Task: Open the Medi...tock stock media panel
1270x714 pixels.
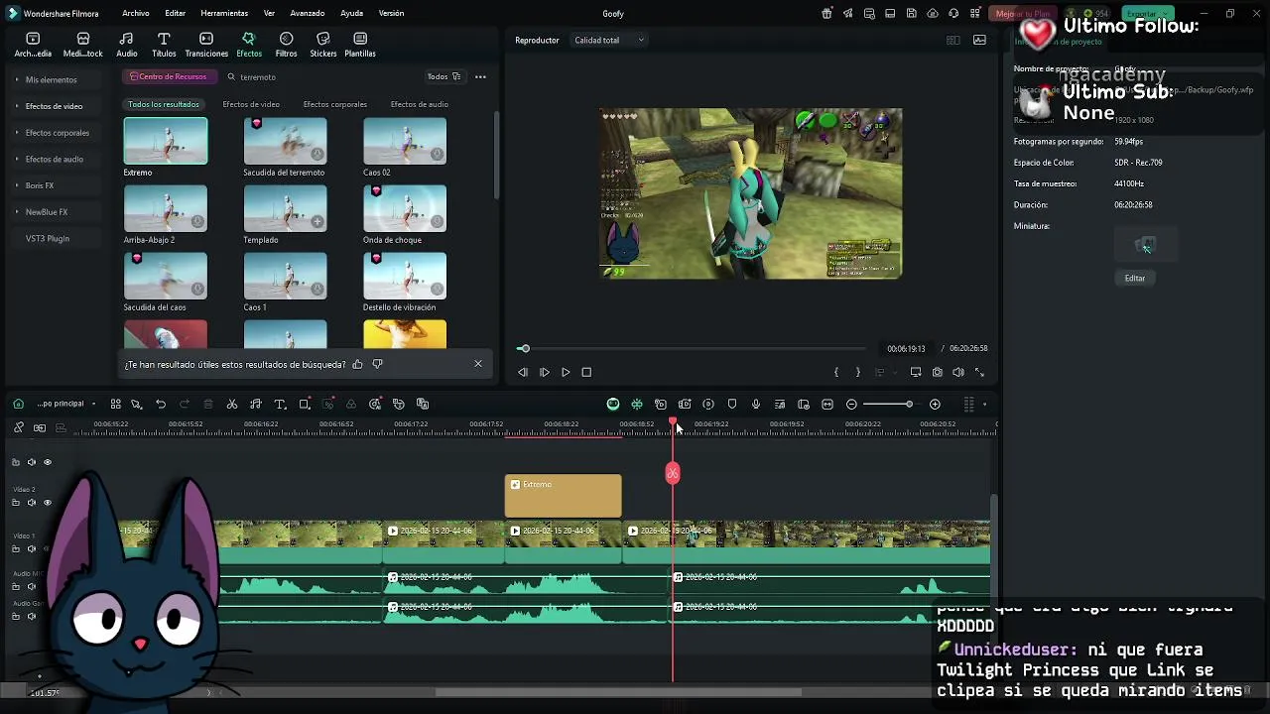Action: click(83, 45)
